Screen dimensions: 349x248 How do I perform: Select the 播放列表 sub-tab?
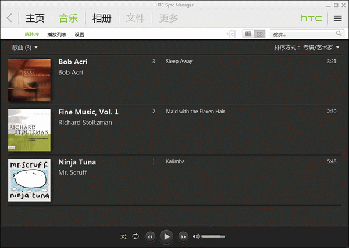pyautogui.click(x=57, y=34)
